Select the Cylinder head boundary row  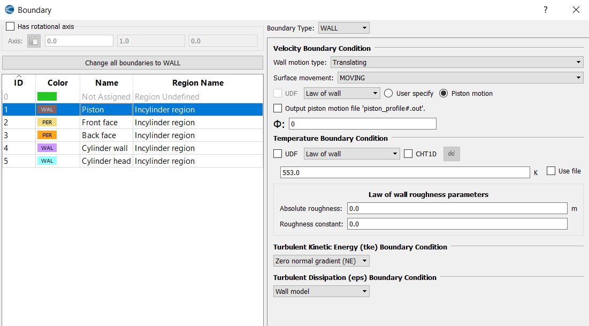coord(133,161)
